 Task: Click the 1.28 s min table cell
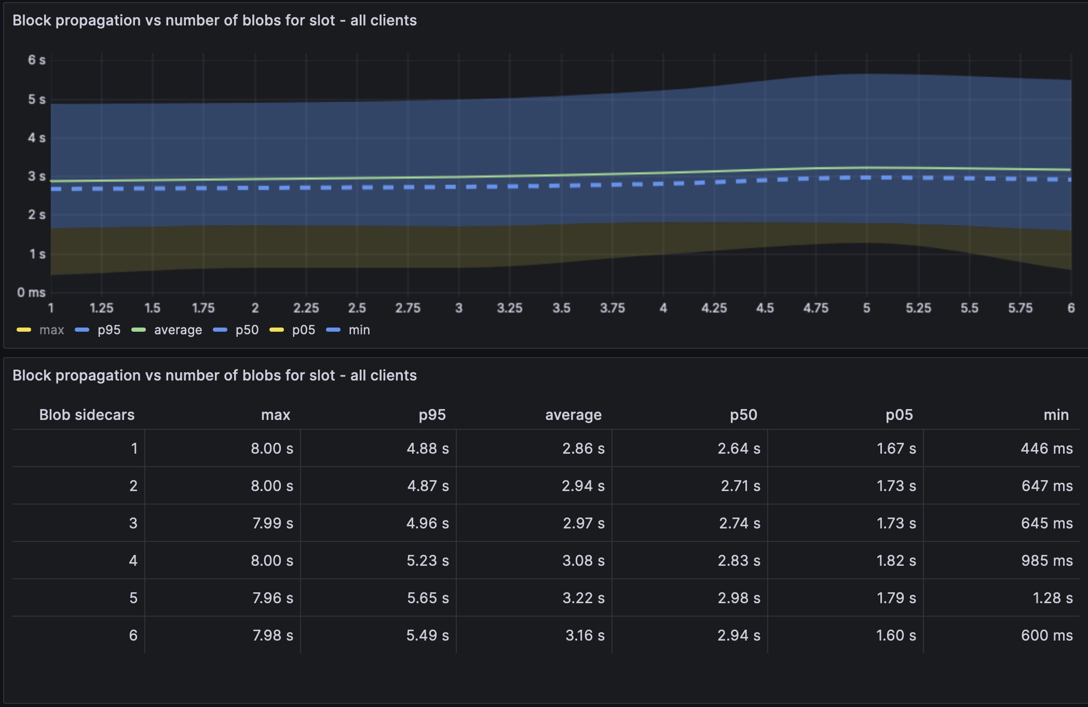[1053, 598]
